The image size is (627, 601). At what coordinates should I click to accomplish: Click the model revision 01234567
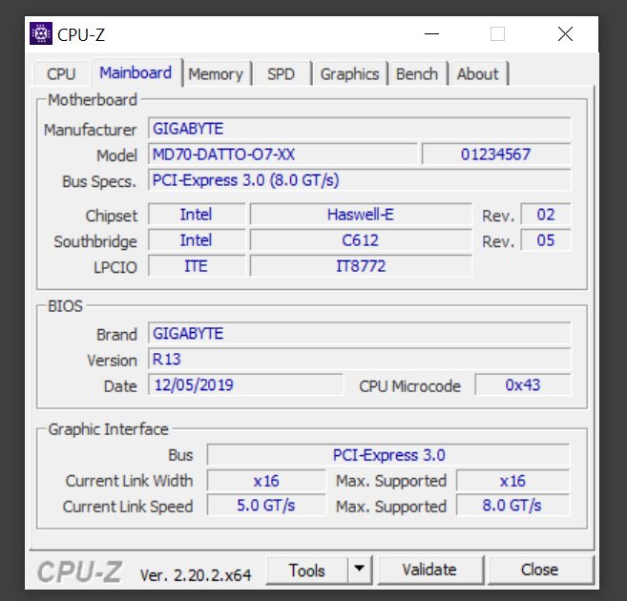[x=496, y=155]
